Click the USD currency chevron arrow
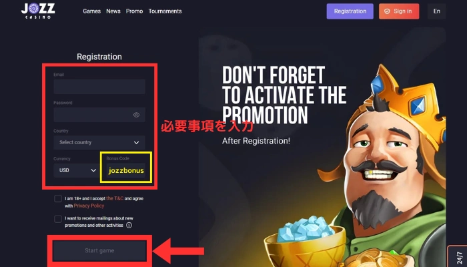This screenshot has height=267, width=467. (x=93, y=170)
